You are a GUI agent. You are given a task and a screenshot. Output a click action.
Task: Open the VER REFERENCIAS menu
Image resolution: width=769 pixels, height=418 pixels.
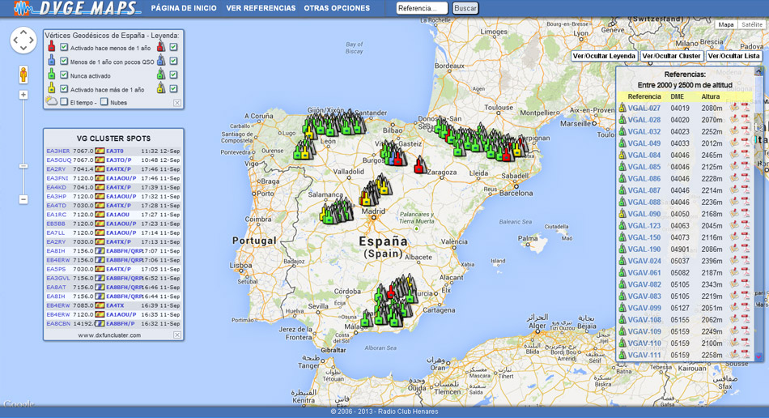261,8
